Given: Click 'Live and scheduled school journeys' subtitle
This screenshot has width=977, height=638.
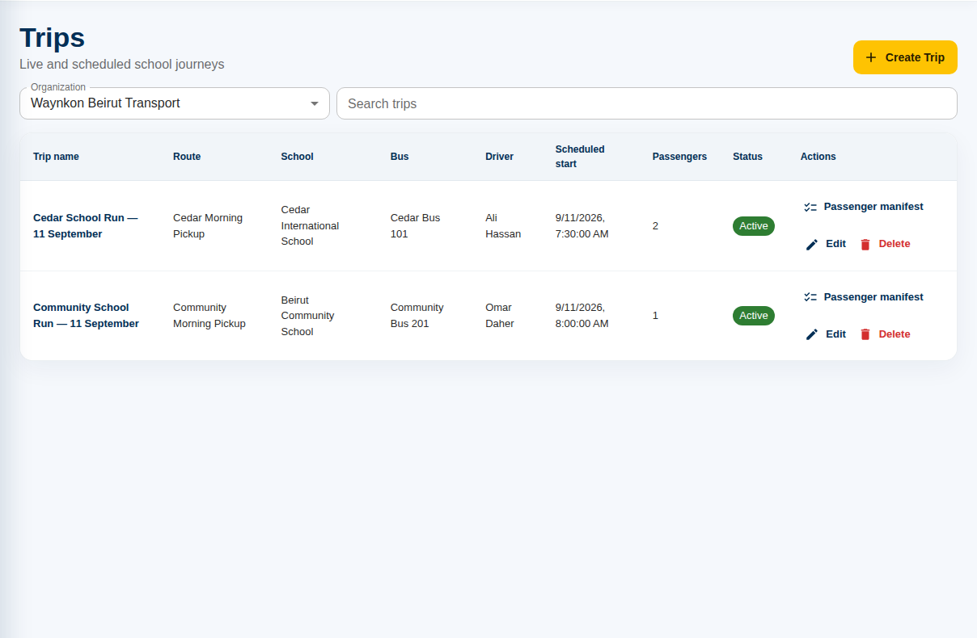Looking at the screenshot, I should pos(122,64).
